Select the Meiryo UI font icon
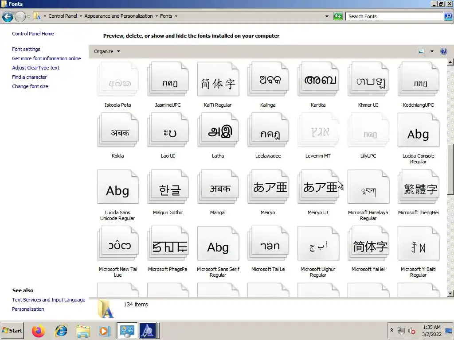This screenshot has width=454, height=340. click(x=318, y=186)
